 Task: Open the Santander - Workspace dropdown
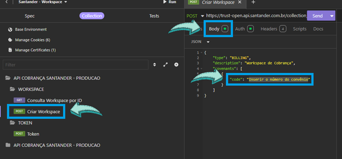43,2
